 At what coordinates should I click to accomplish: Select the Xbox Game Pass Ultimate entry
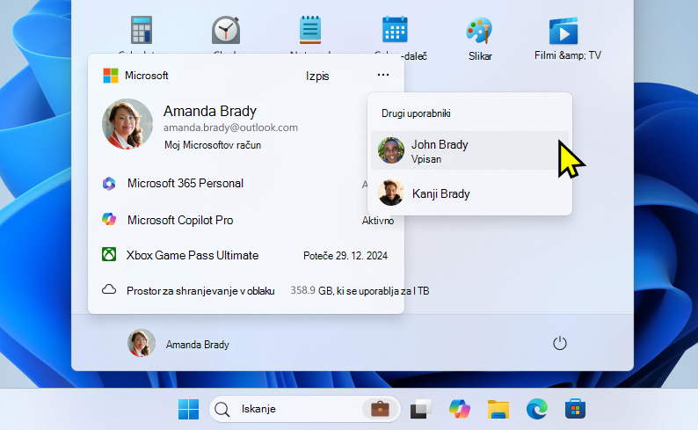point(246,256)
